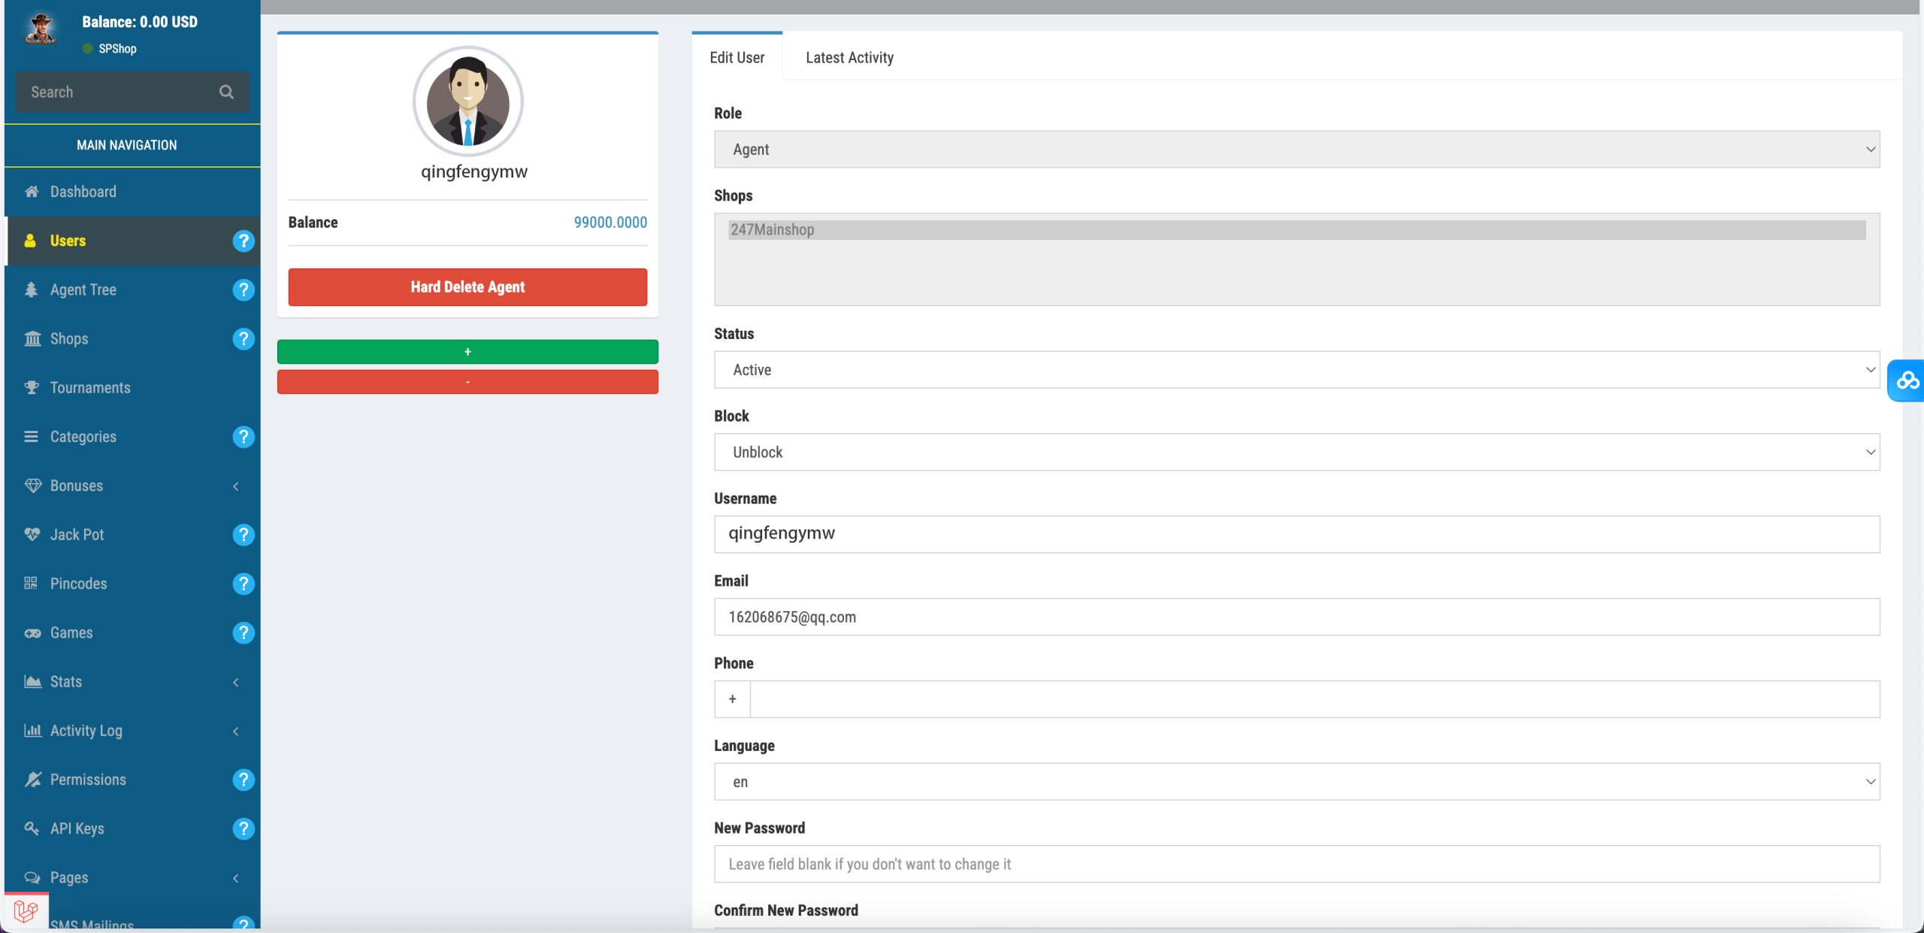This screenshot has height=933, width=1924.
Task: Open the help icon next to Jack Pot
Action: [x=244, y=535]
